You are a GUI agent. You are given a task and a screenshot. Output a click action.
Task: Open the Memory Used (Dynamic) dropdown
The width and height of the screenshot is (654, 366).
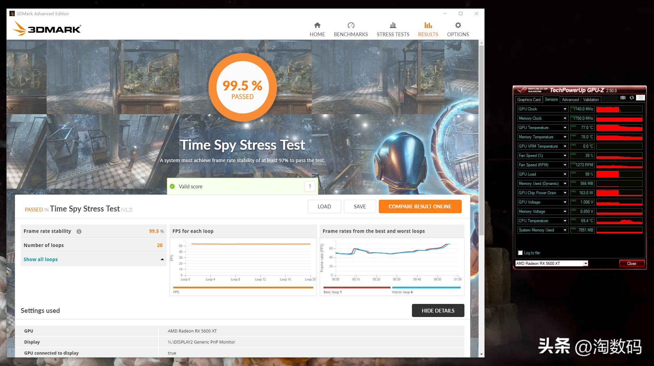tap(565, 184)
